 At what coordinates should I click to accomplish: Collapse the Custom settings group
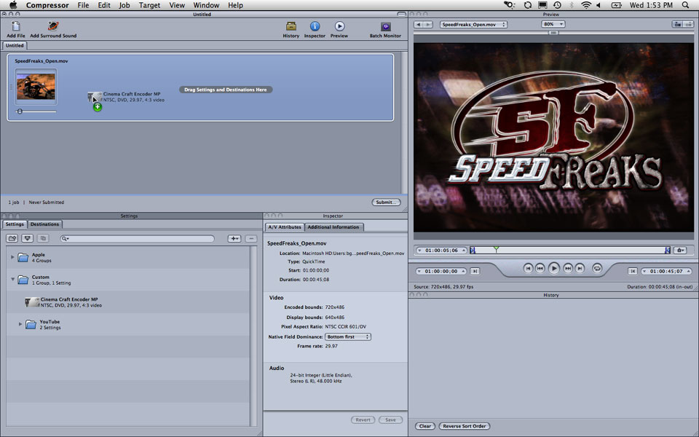pos(12,279)
